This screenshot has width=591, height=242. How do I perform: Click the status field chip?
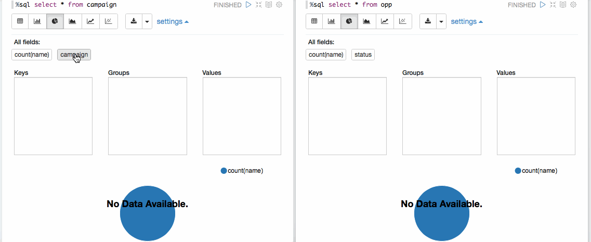[363, 55]
